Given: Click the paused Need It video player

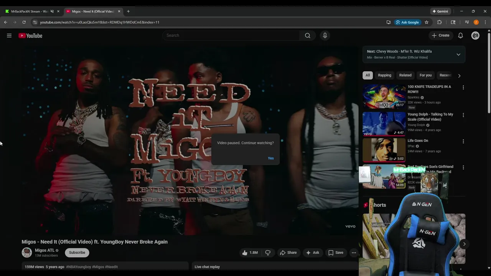Looking at the screenshot, I should [x=190, y=141].
